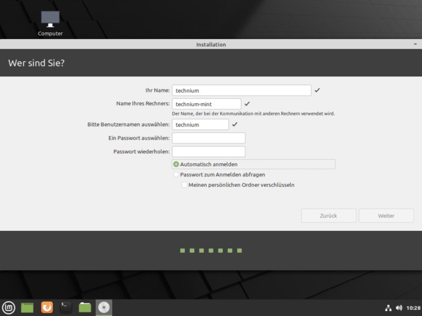Click the checkmark beside computer name field

(247, 104)
